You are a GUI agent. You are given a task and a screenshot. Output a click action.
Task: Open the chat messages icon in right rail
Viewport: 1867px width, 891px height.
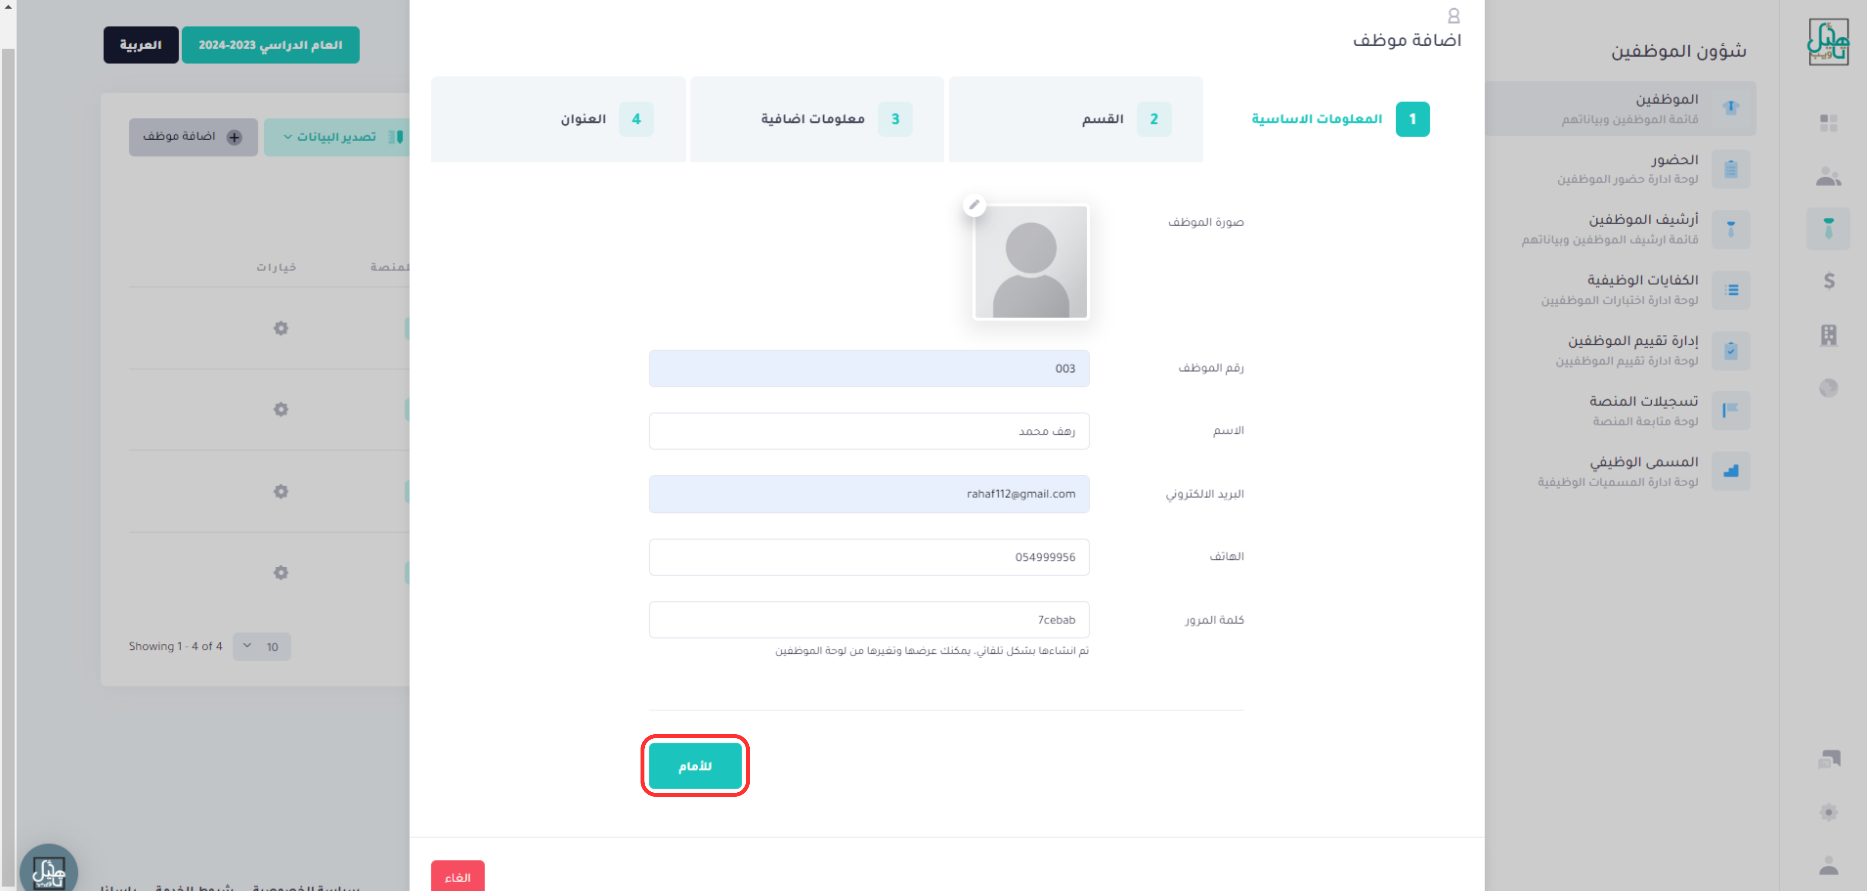click(x=1829, y=759)
